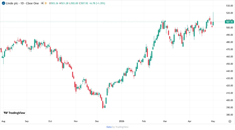Click the 460.00 price axis label
The height and width of the screenshot is (130, 235).
coord(230,57)
